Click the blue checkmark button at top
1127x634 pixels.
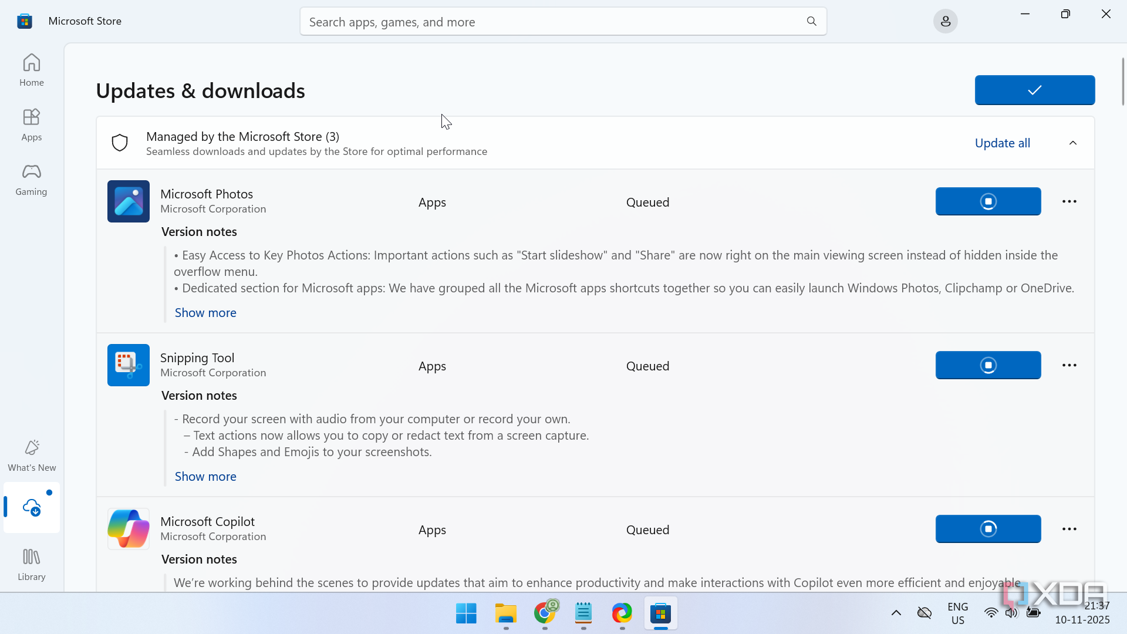pos(1034,90)
